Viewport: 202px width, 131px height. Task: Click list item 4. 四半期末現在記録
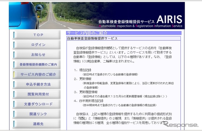89,101
